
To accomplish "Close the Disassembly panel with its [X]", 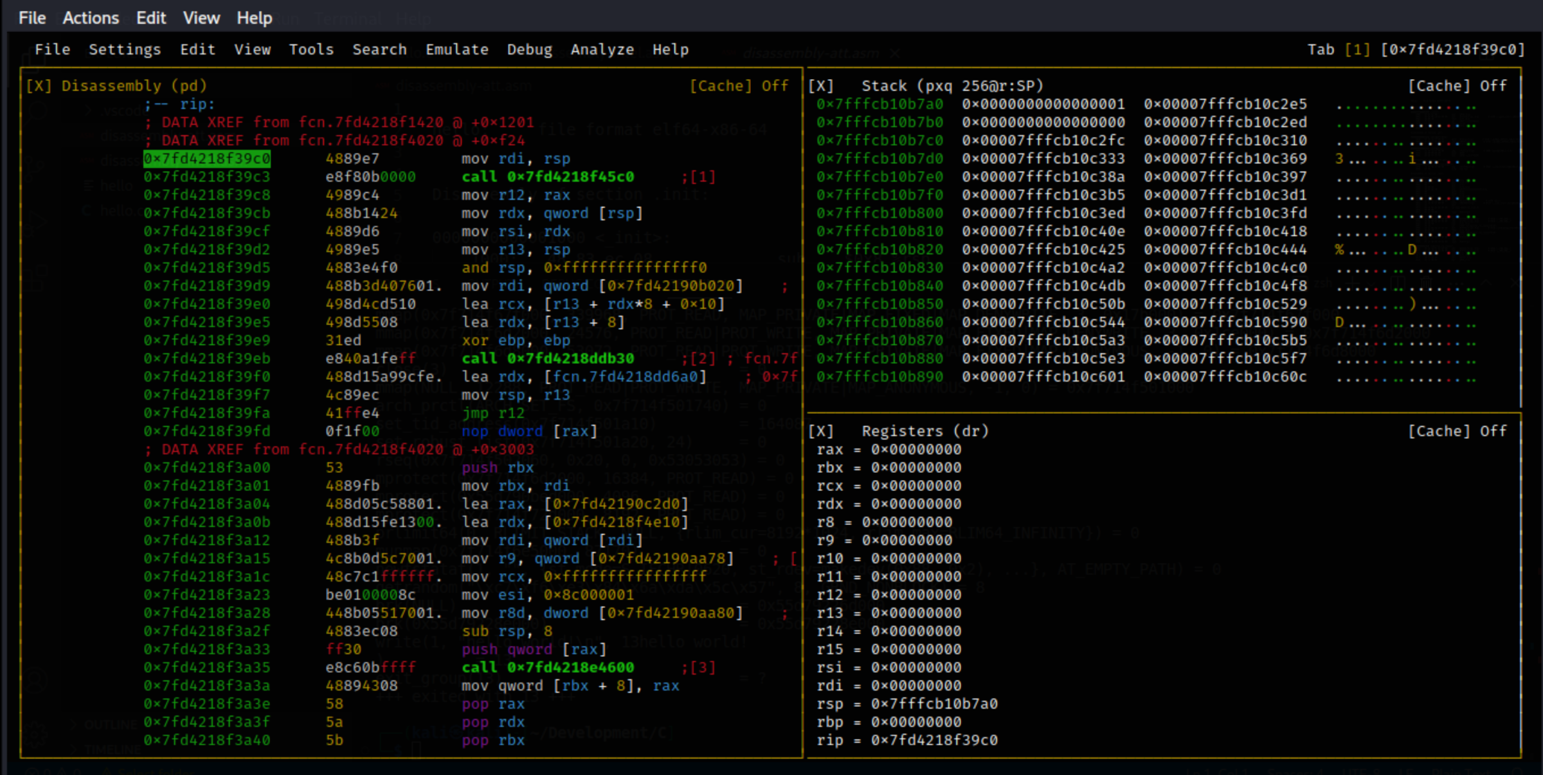I will coord(39,85).
